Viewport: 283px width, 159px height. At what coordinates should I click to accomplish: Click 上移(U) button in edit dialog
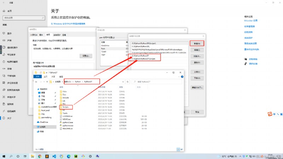197,72
